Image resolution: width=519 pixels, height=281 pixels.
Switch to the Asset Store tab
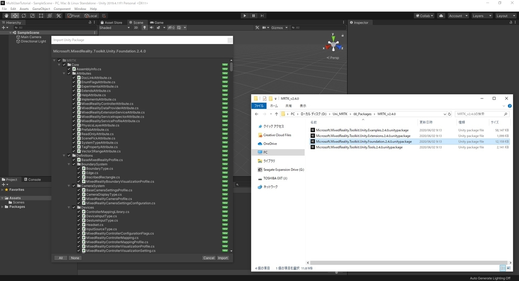point(111,22)
